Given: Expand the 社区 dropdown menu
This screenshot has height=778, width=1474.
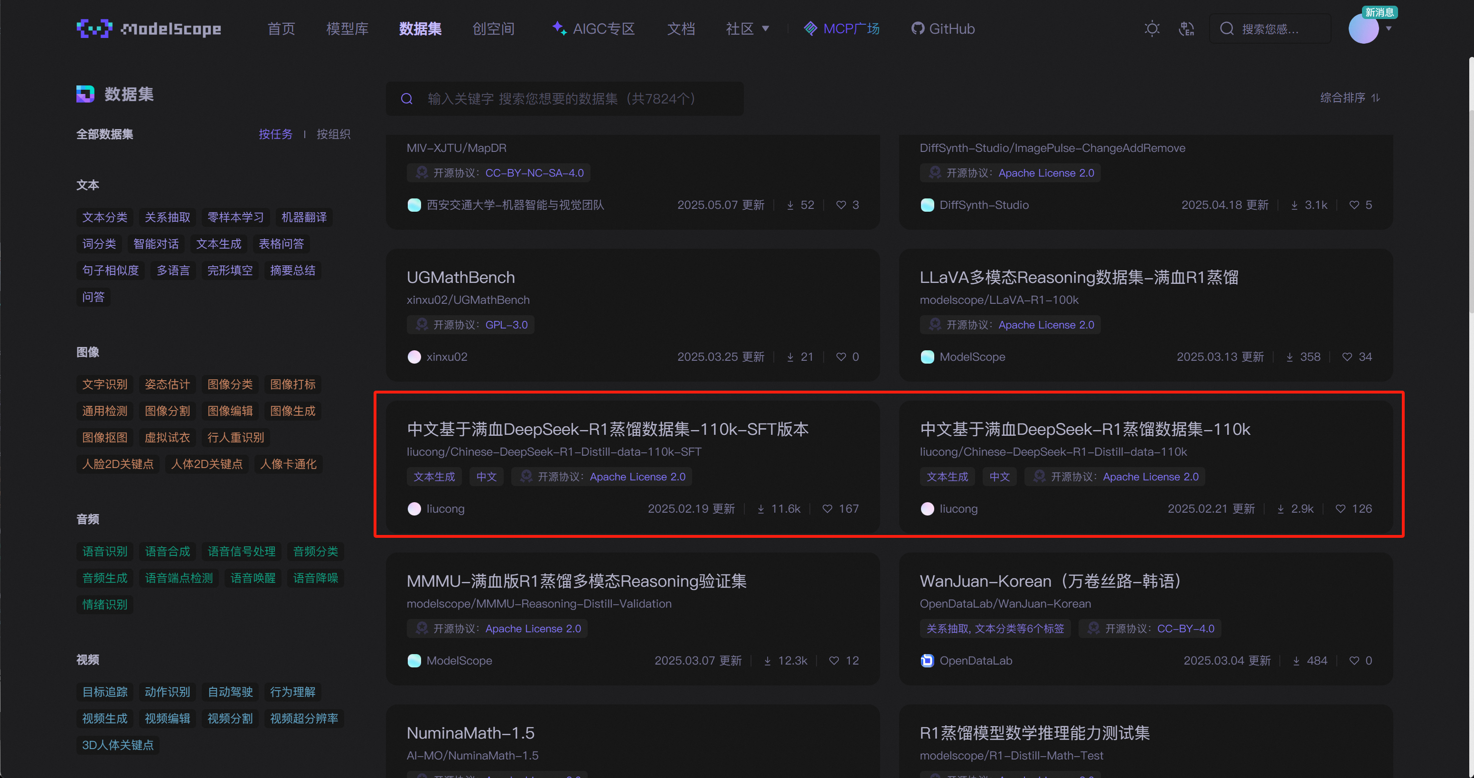Looking at the screenshot, I should [747, 28].
